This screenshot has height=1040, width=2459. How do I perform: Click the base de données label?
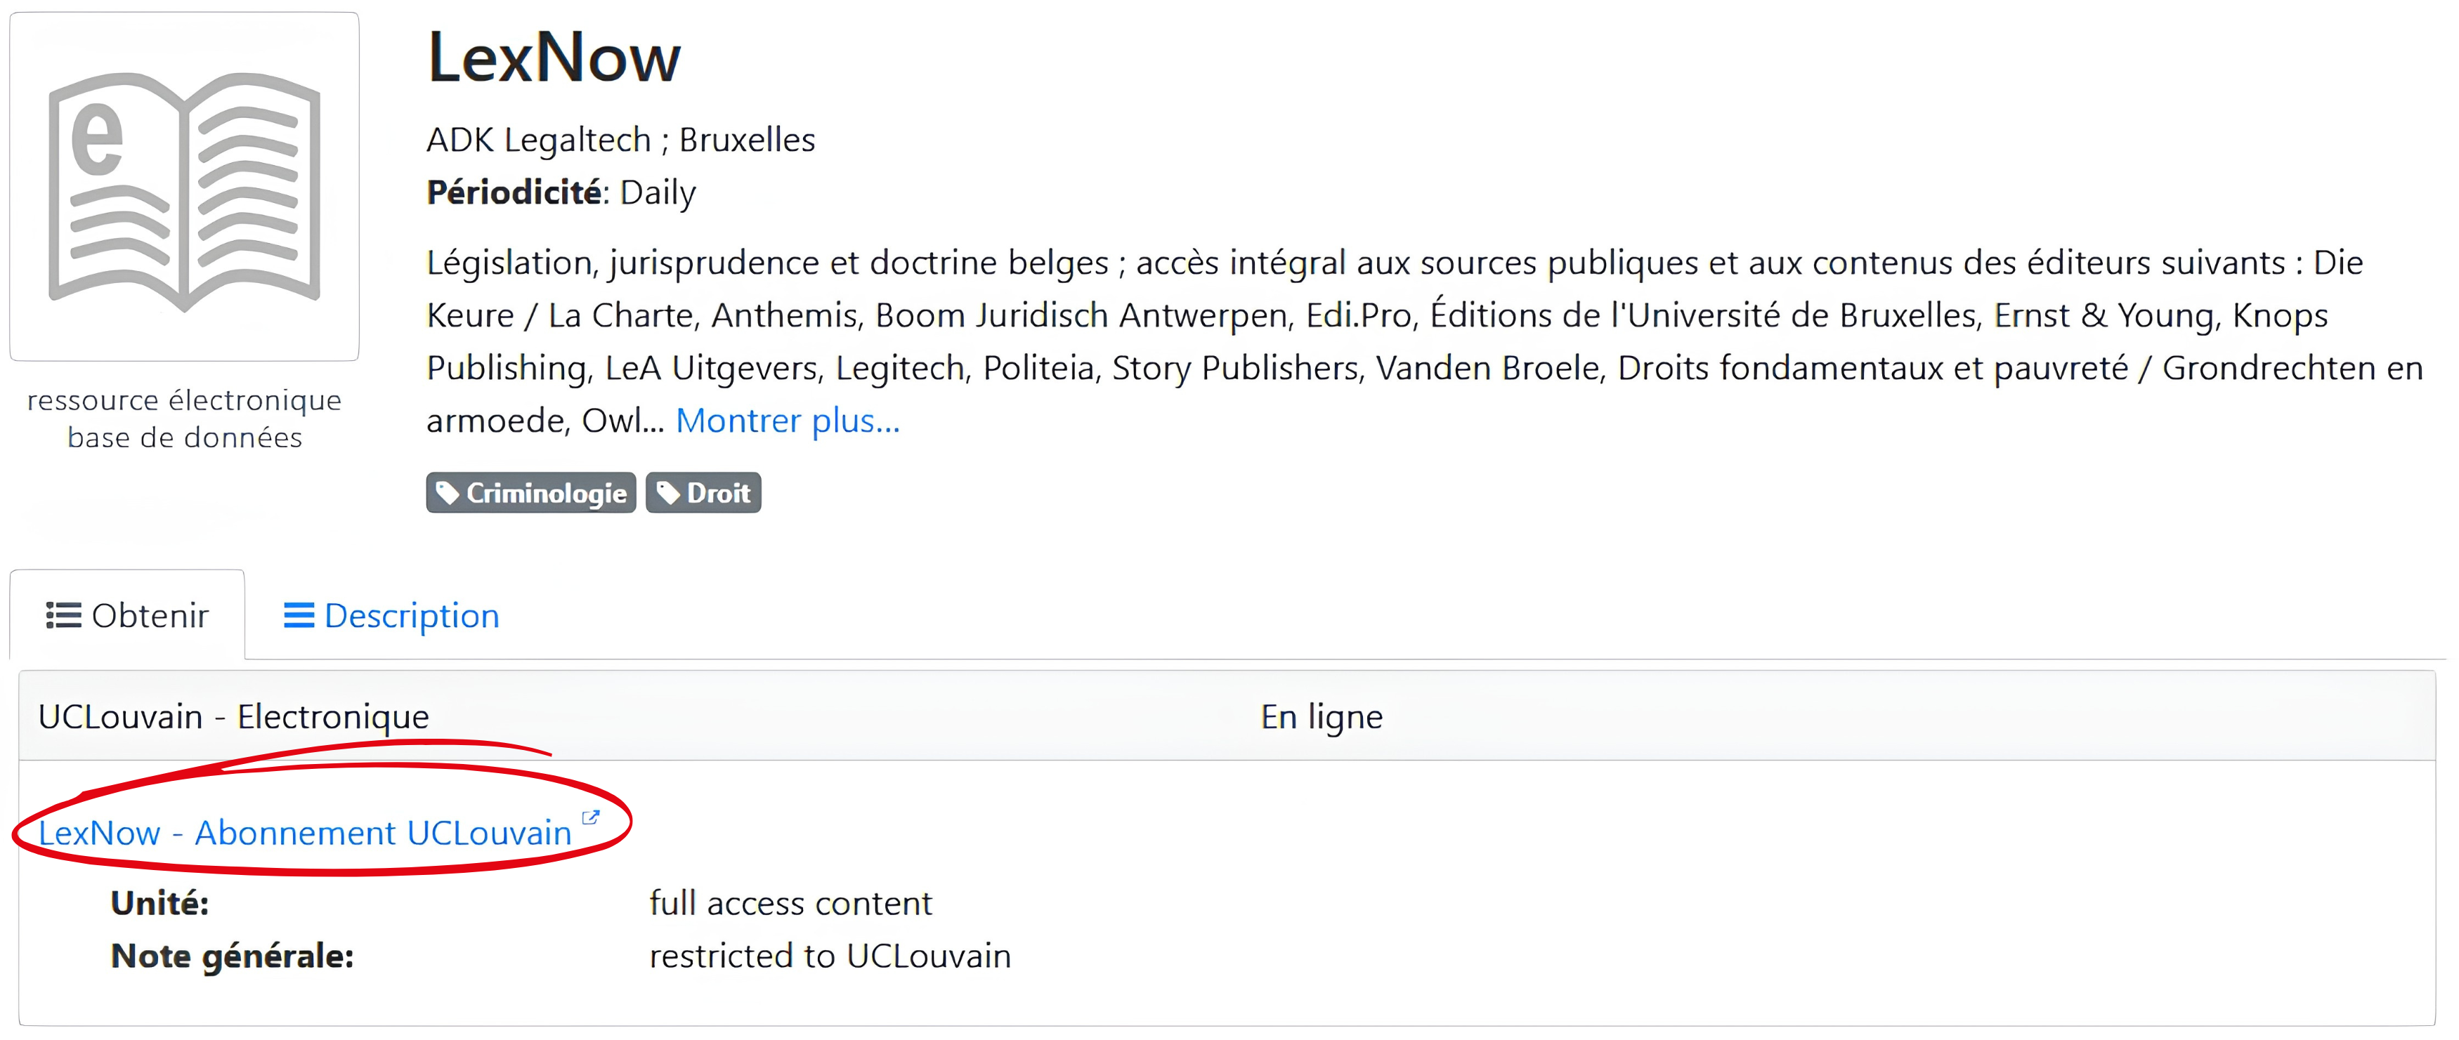tap(184, 438)
